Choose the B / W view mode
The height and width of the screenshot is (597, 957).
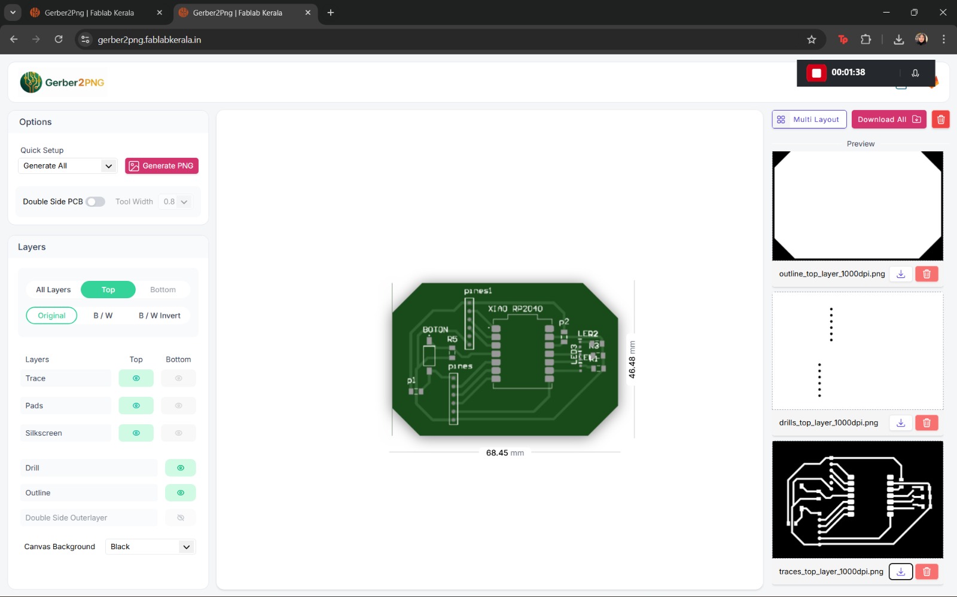pyautogui.click(x=103, y=316)
